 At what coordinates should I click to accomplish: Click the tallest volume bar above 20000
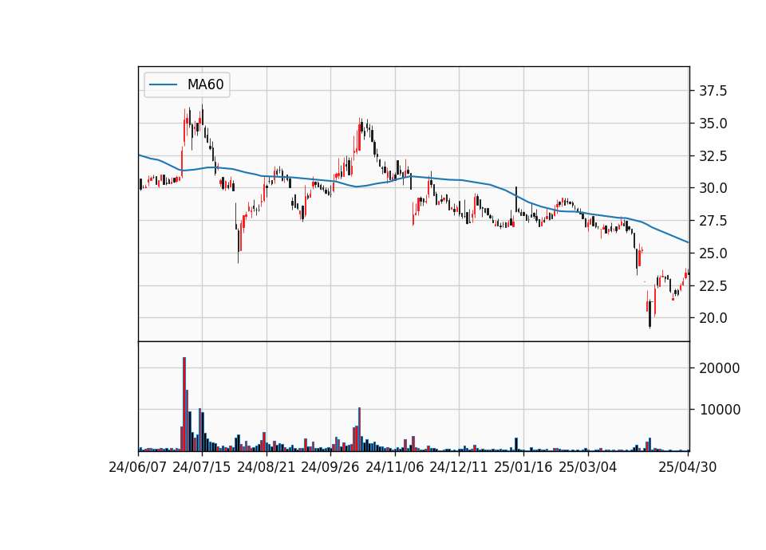coord(184,404)
